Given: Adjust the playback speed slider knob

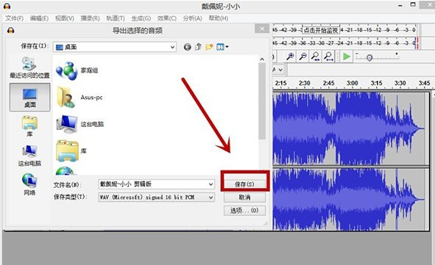Looking at the screenshot, I should pyautogui.click(x=369, y=57).
